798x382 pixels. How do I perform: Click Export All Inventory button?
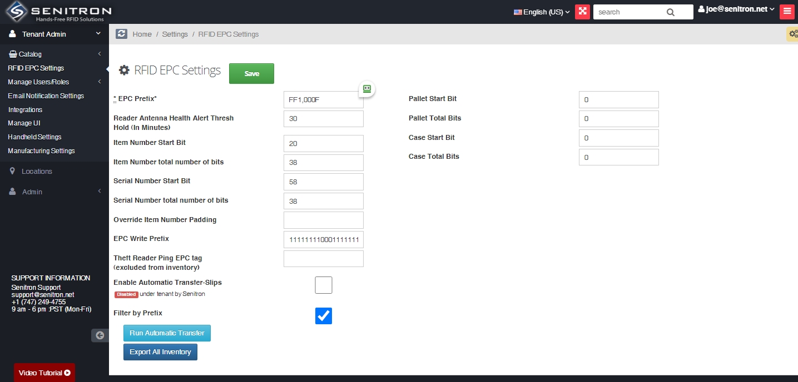coord(160,352)
